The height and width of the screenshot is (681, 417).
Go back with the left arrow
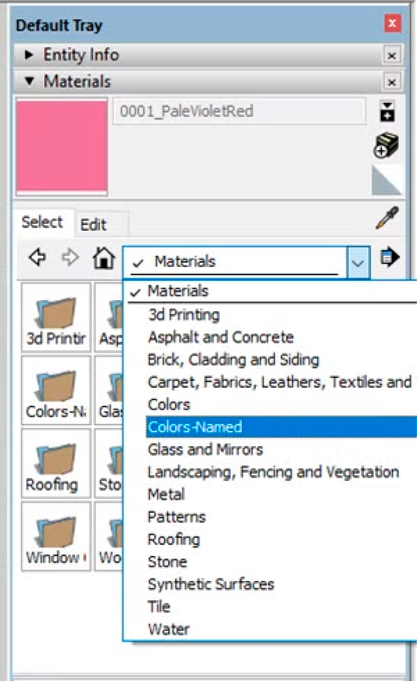38,257
